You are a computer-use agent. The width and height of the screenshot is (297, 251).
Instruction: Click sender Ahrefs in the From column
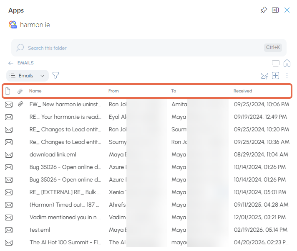[x=117, y=205]
